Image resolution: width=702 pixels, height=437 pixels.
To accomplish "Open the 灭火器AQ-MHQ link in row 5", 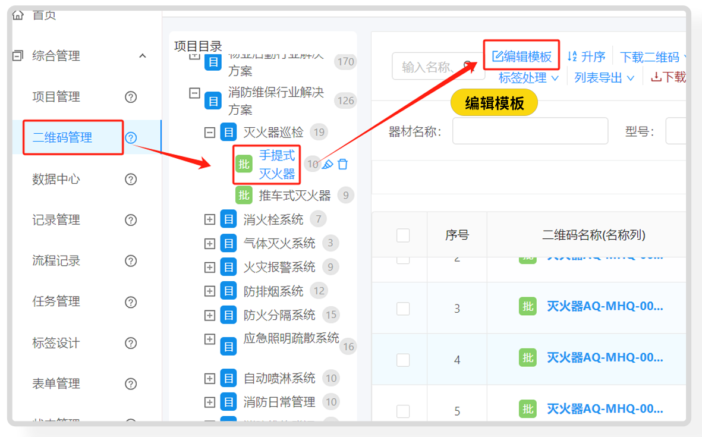I will (605, 409).
